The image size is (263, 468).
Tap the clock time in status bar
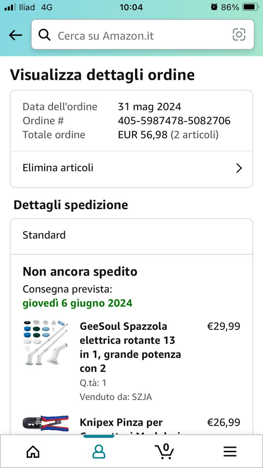[x=131, y=7]
